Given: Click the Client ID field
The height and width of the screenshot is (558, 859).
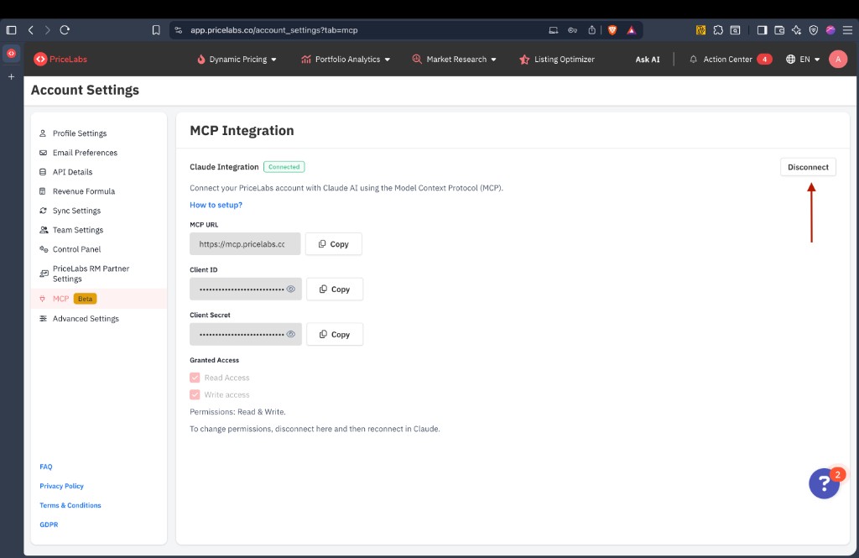Looking at the screenshot, I should coord(246,289).
